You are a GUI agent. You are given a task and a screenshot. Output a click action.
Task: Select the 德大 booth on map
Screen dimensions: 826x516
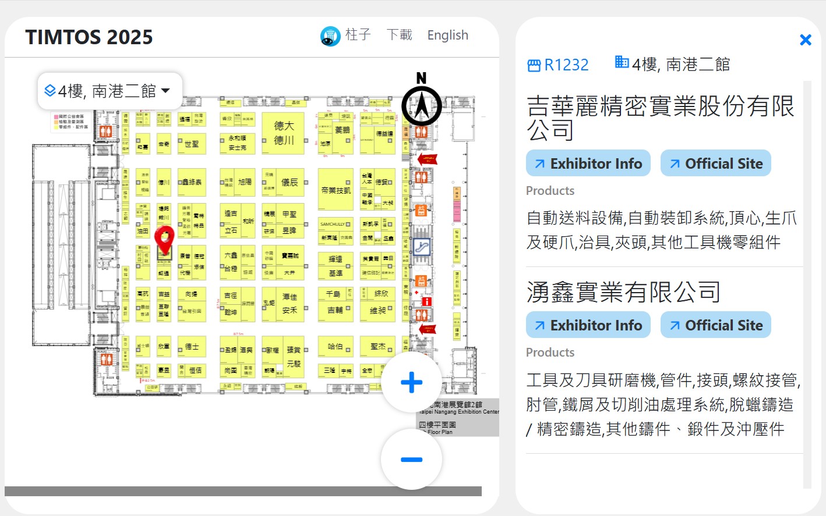tap(284, 126)
